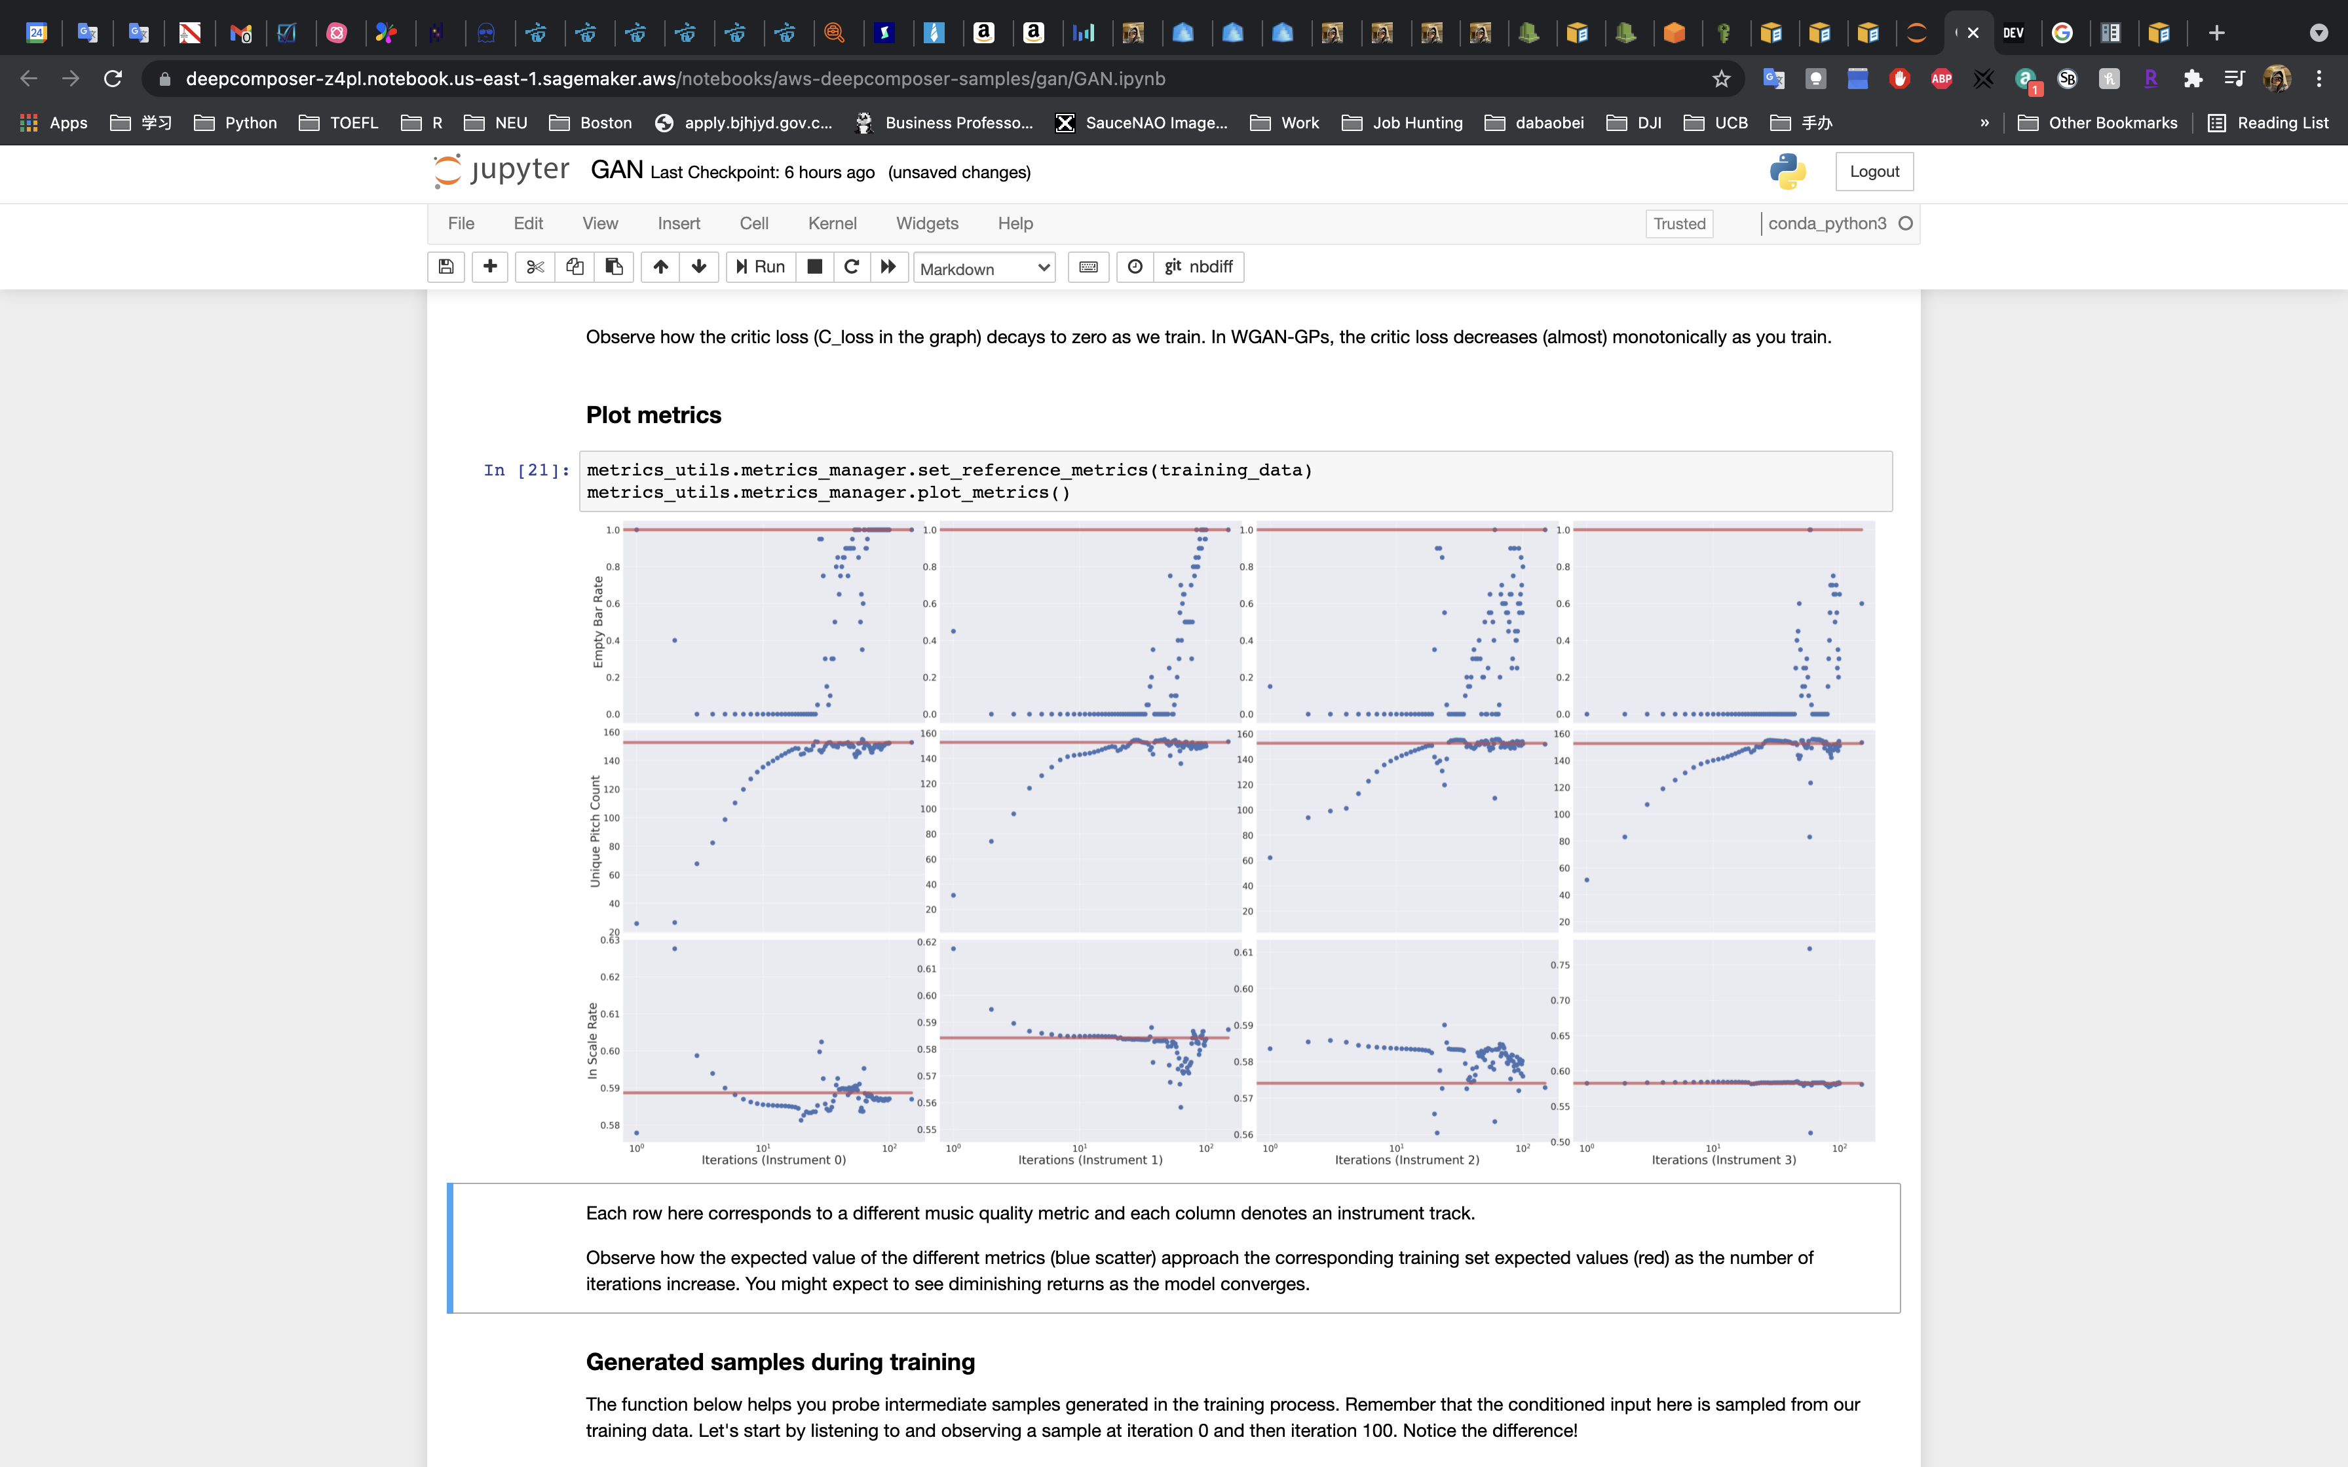2348x1467 pixels.
Task: Move selected cell up arrow
Action: 660,267
